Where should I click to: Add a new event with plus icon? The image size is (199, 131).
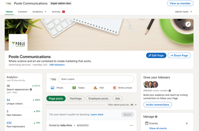pos(187,123)
